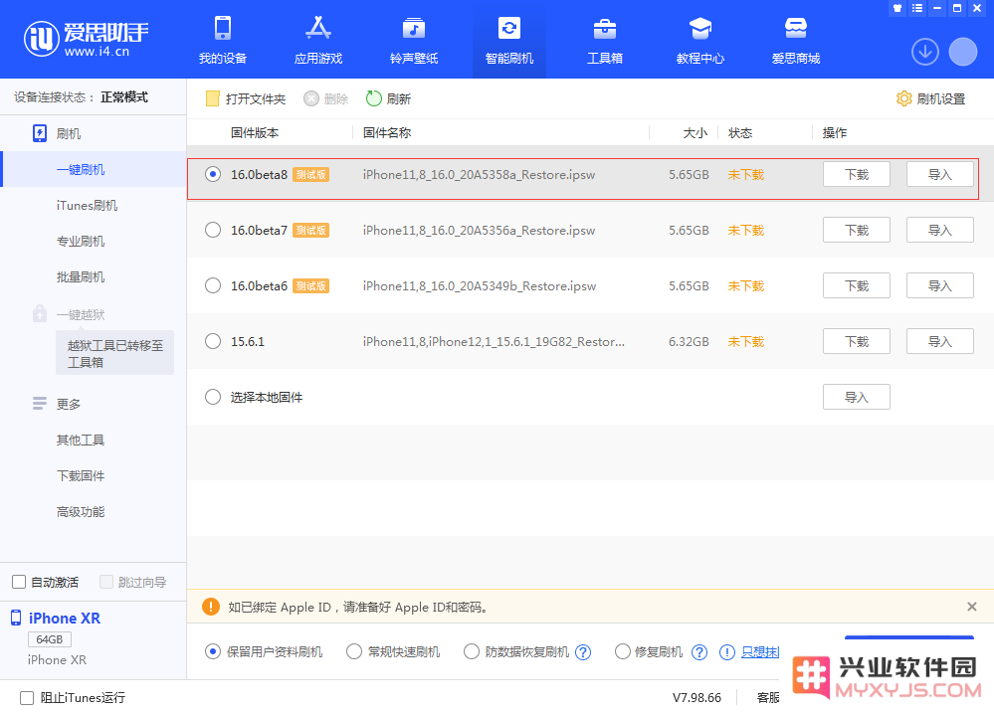The width and height of the screenshot is (994, 714).
Task: Download 16.0beta7 firmware
Action: click(x=857, y=230)
